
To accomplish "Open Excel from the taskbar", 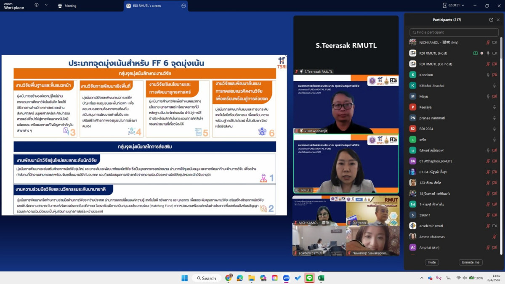I will point(321,278).
